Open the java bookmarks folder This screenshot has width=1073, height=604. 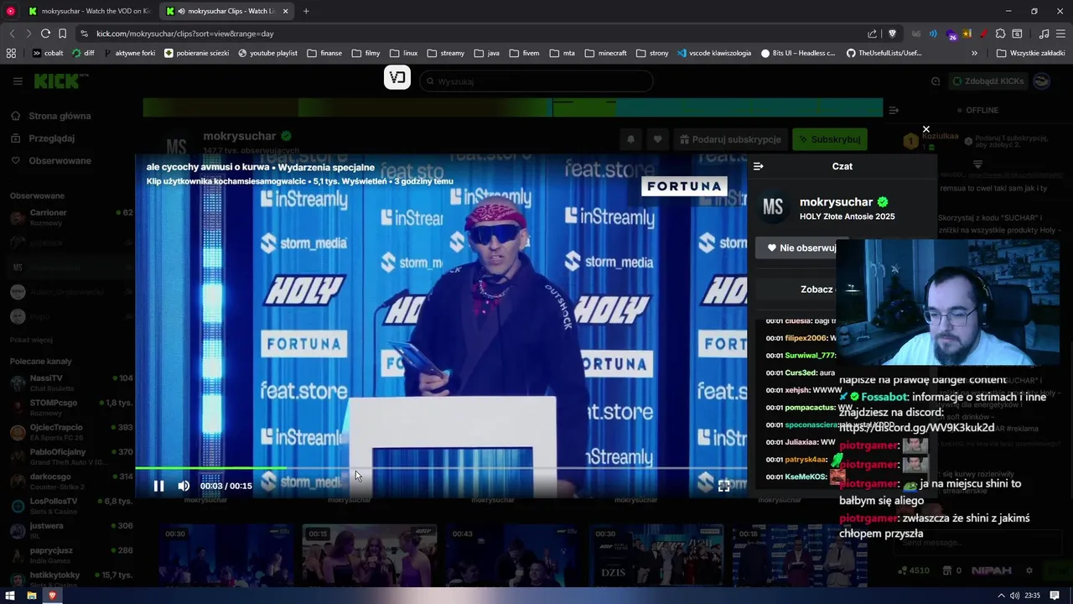coord(486,53)
